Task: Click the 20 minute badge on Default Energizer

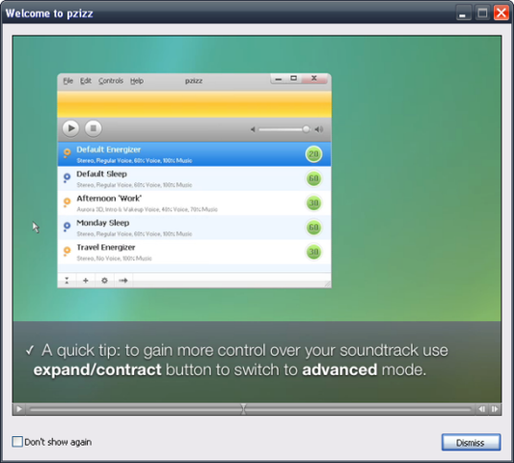Action: [313, 154]
